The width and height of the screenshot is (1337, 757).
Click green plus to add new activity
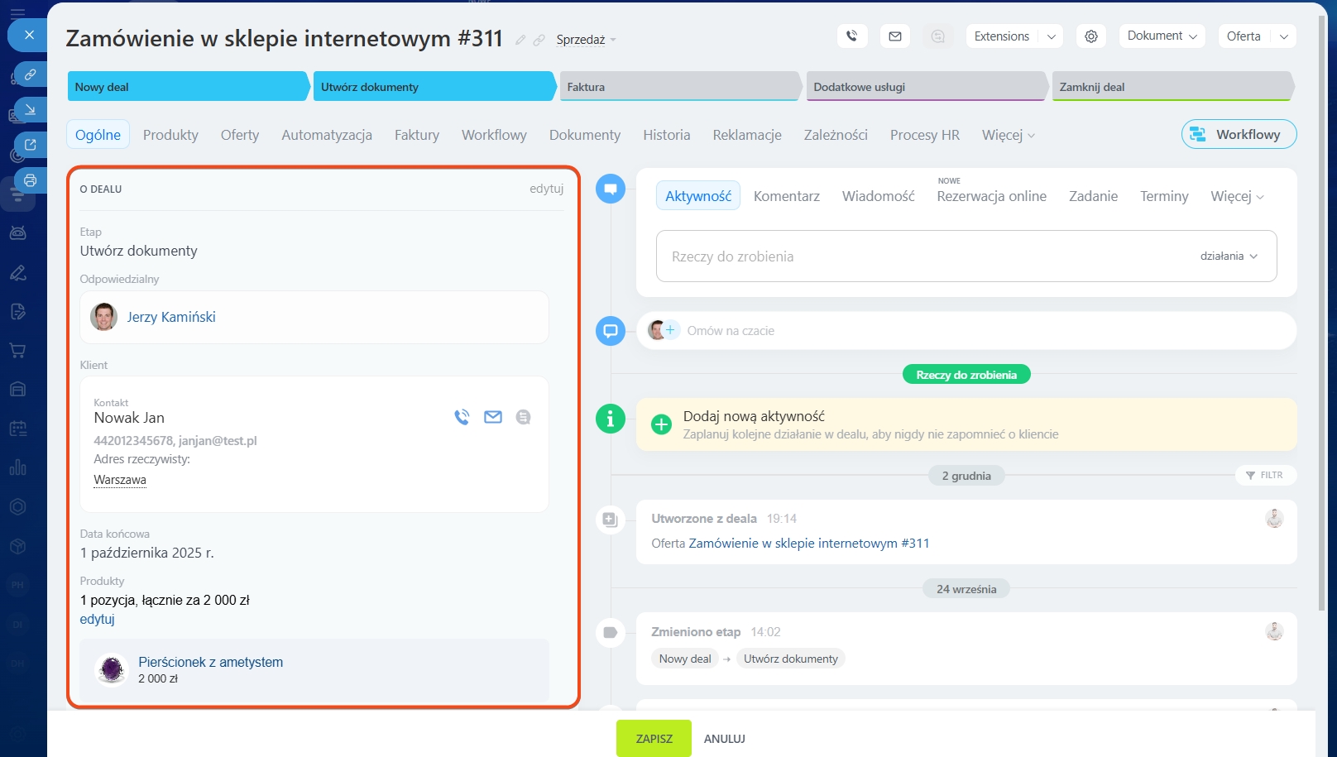[x=661, y=424]
